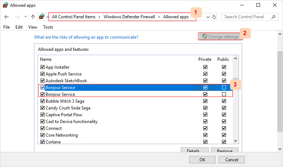
Task: Toggle Cortana enabled checkbox
Action: click(42, 142)
